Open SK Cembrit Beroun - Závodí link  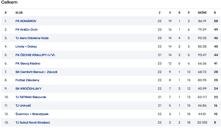36,72
